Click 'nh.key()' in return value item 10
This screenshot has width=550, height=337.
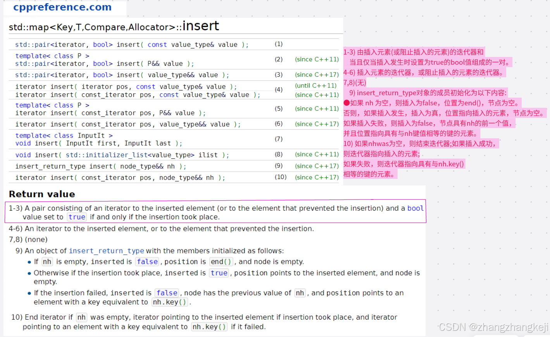209,327
